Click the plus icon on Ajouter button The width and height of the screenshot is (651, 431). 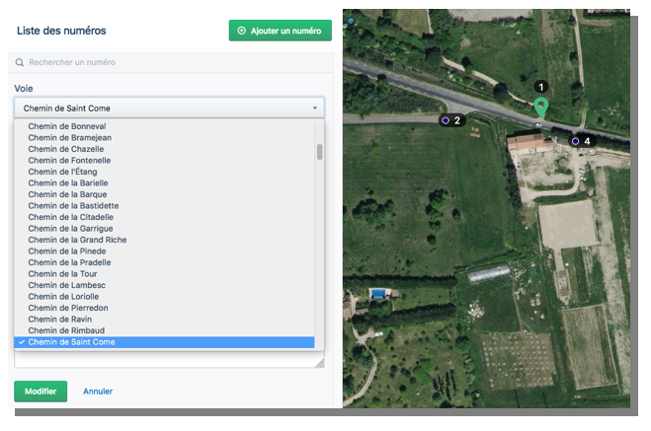pos(242,31)
